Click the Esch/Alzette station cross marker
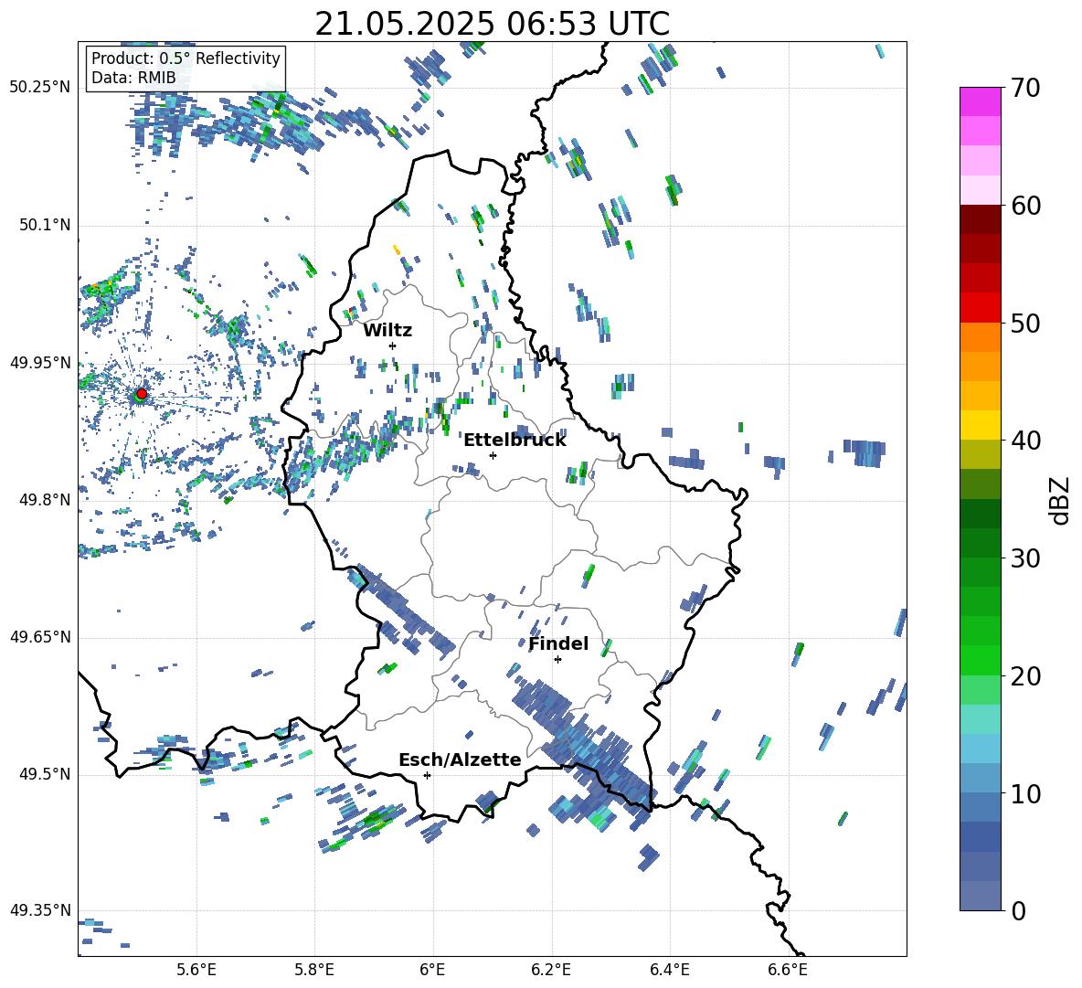1082x988 pixels. 427,775
